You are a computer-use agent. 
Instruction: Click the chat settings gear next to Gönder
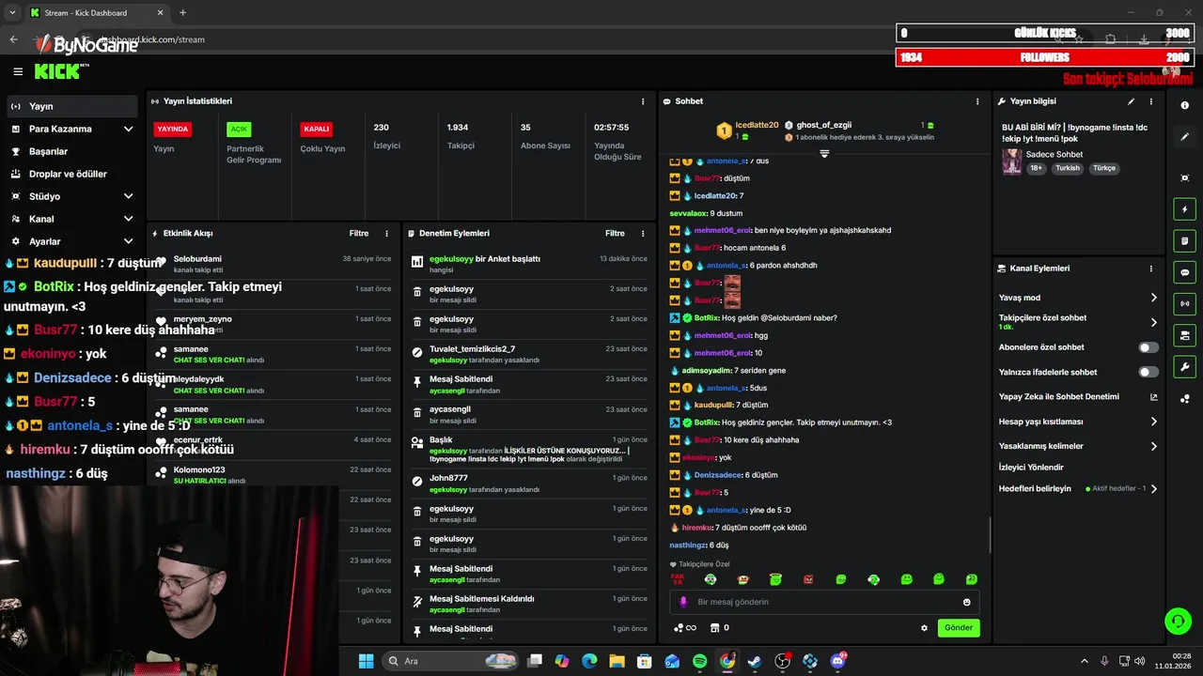(924, 628)
